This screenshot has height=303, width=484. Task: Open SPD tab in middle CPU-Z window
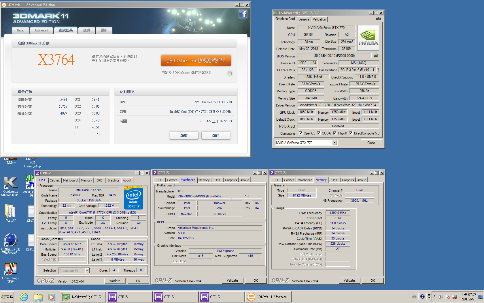pos(217,180)
